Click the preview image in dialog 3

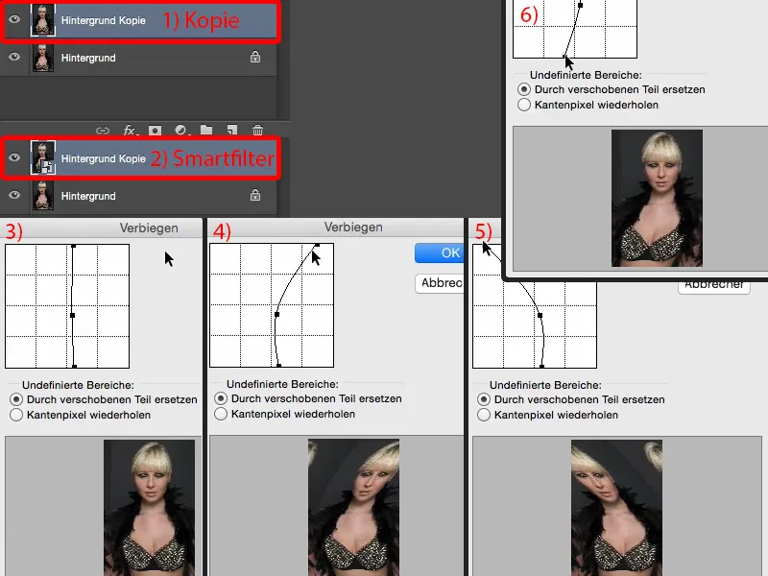click(x=149, y=508)
